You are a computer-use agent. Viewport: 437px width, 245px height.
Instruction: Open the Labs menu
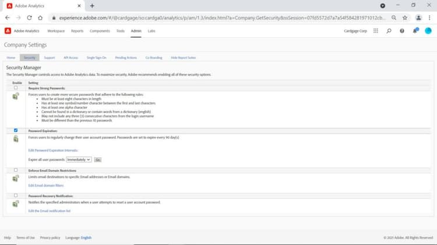(151, 31)
